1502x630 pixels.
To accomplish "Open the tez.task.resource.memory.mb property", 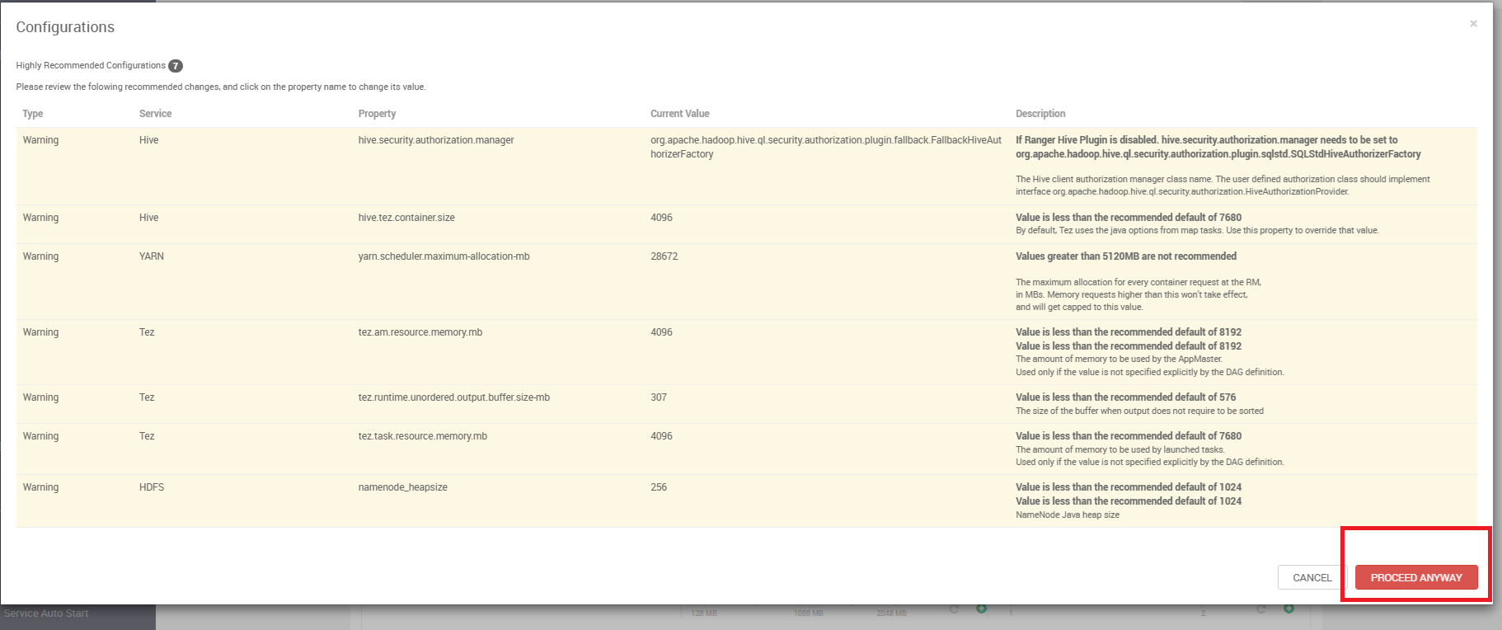I will [423, 436].
